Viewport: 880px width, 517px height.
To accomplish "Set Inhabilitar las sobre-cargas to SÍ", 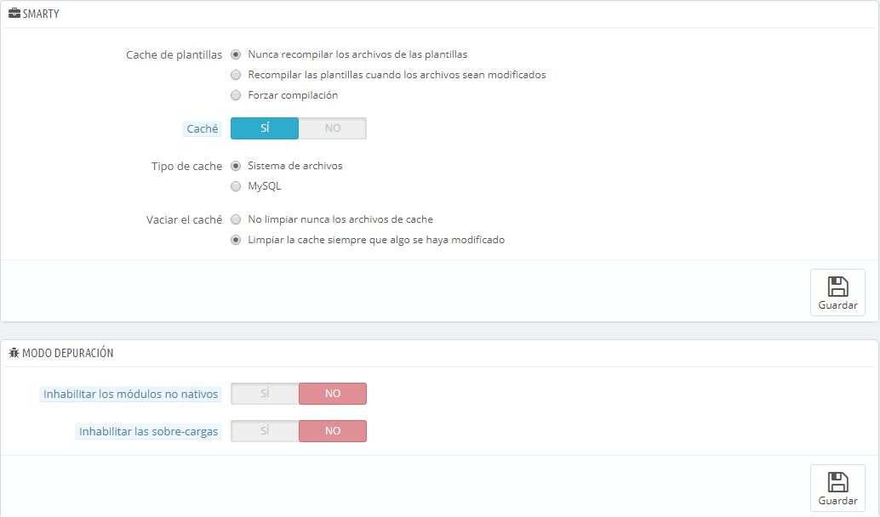I will pyautogui.click(x=265, y=431).
